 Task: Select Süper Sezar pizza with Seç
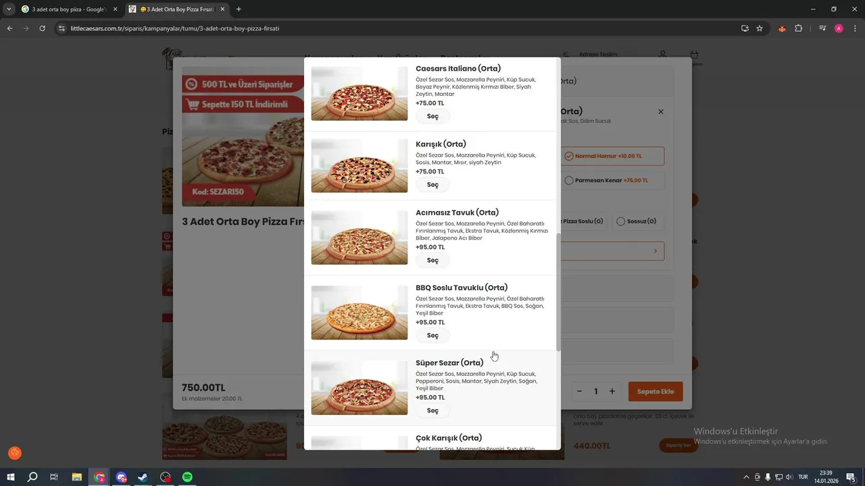click(x=432, y=410)
